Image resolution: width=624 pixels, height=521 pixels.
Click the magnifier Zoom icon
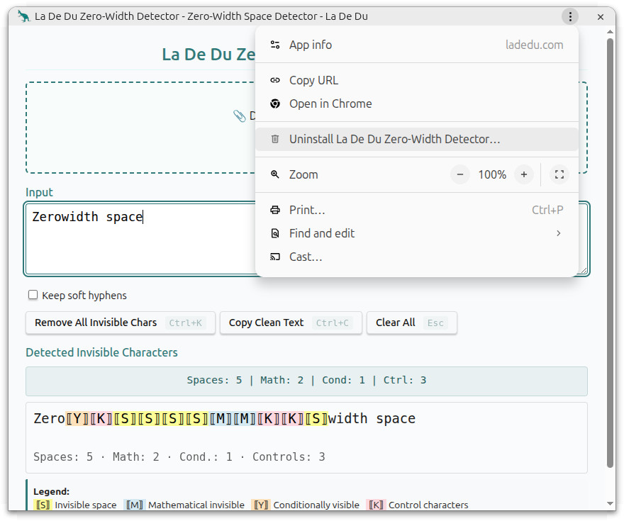[275, 174]
